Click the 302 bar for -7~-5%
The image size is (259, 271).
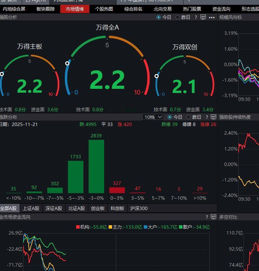point(55,190)
